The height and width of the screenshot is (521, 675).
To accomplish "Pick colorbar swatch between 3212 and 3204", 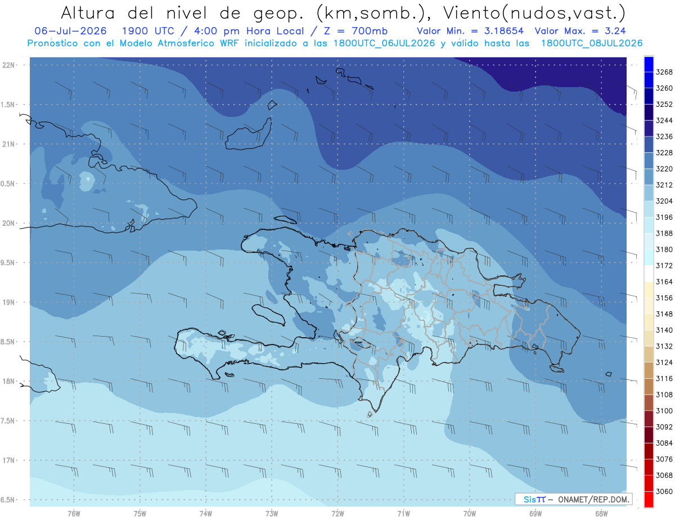I will (x=649, y=193).
